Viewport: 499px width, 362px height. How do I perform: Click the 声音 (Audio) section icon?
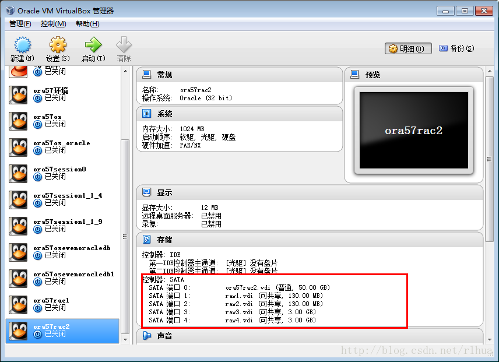(x=146, y=336)
